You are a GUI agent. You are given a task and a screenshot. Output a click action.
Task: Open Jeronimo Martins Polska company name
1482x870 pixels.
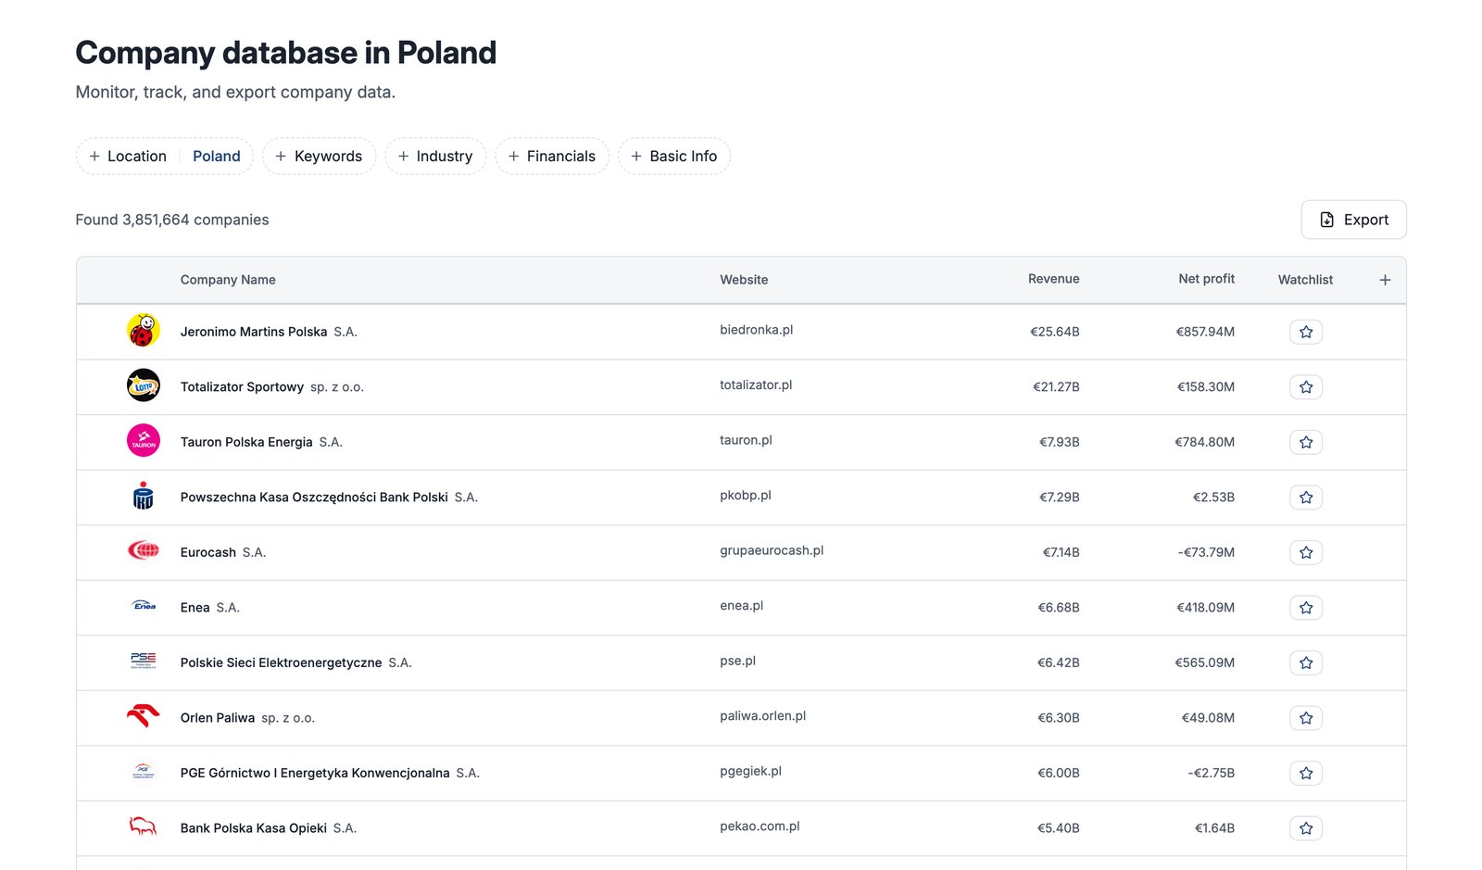[x=254, y=332]
